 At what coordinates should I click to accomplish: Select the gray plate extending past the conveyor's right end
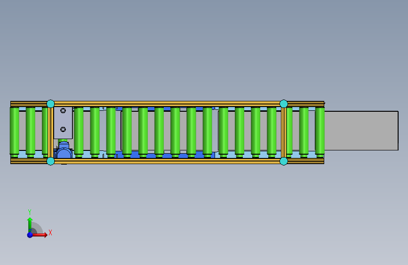361,131
